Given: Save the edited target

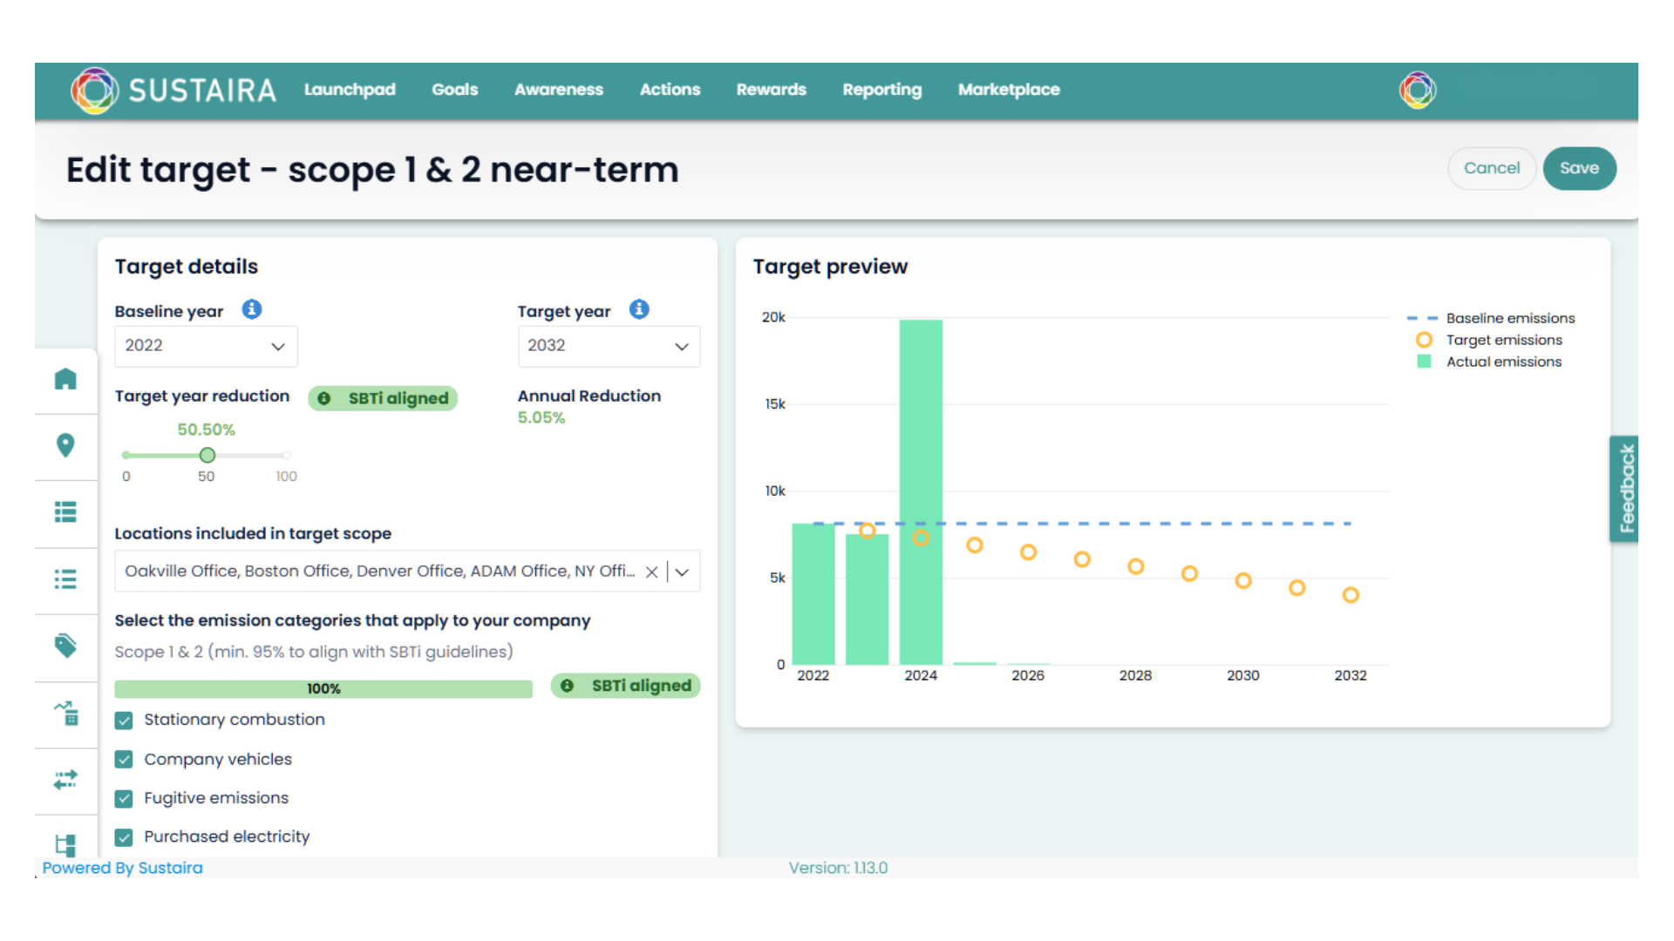Looking at the screenshot, I should (x=1580, y=168).
